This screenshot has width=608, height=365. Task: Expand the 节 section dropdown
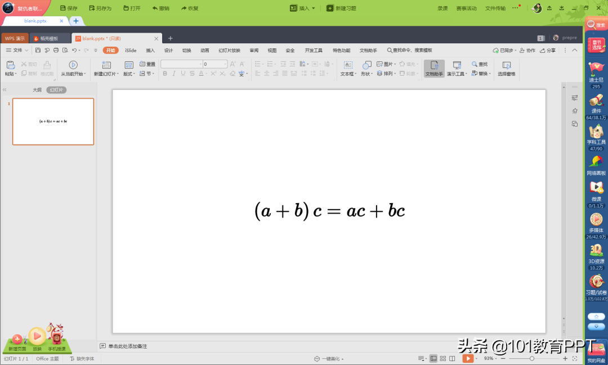[154, 74]
